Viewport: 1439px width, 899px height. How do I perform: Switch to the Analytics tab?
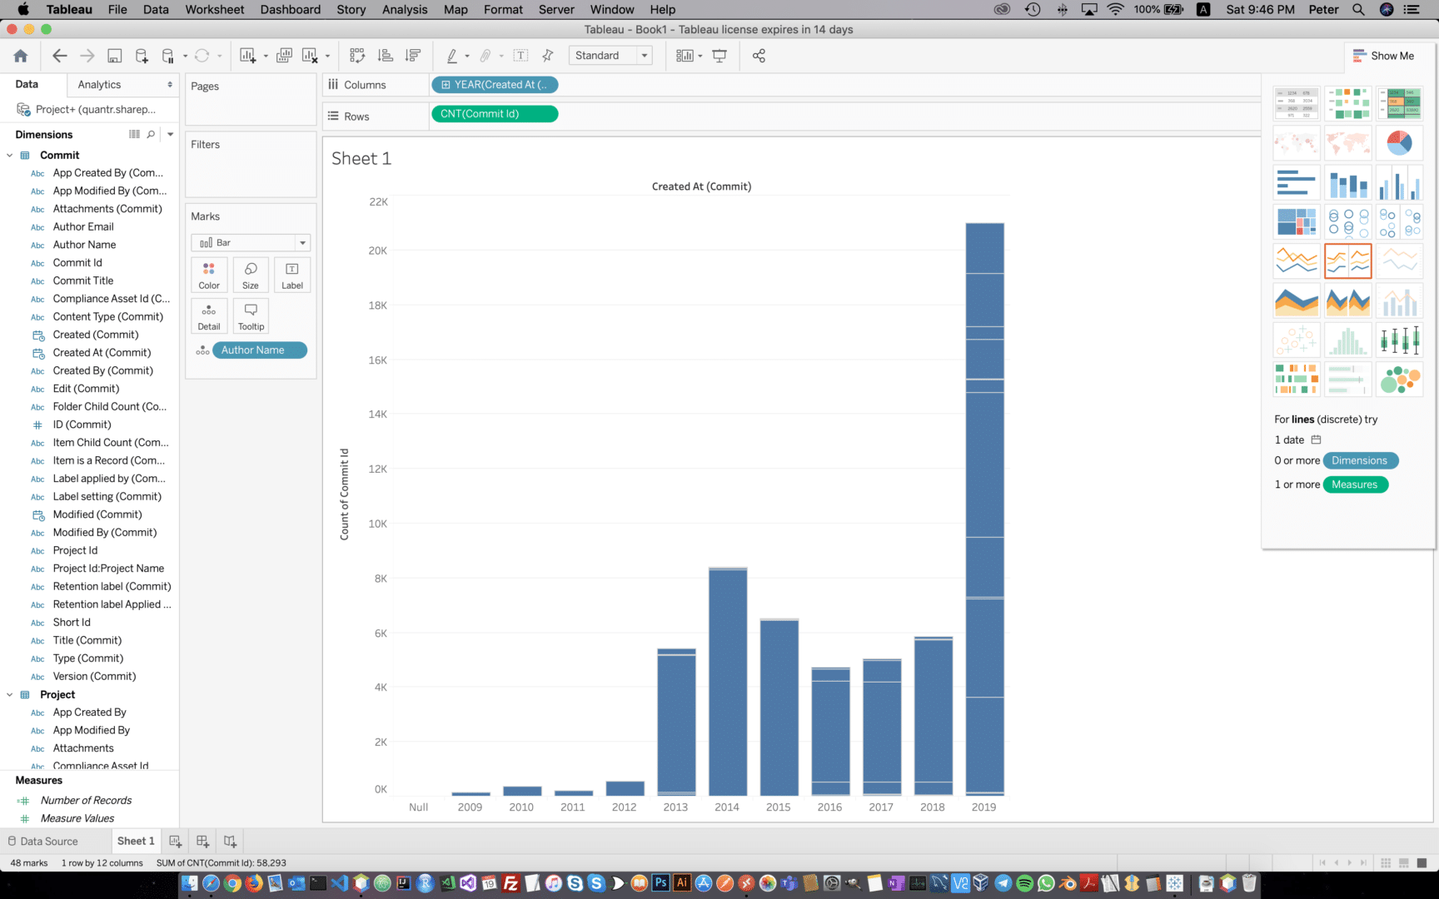tap(99, 84)
